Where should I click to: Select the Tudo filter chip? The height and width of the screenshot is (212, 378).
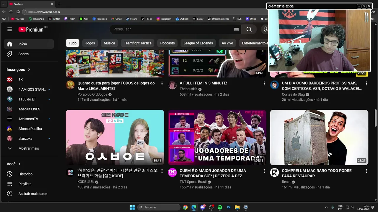pos(73,43)
